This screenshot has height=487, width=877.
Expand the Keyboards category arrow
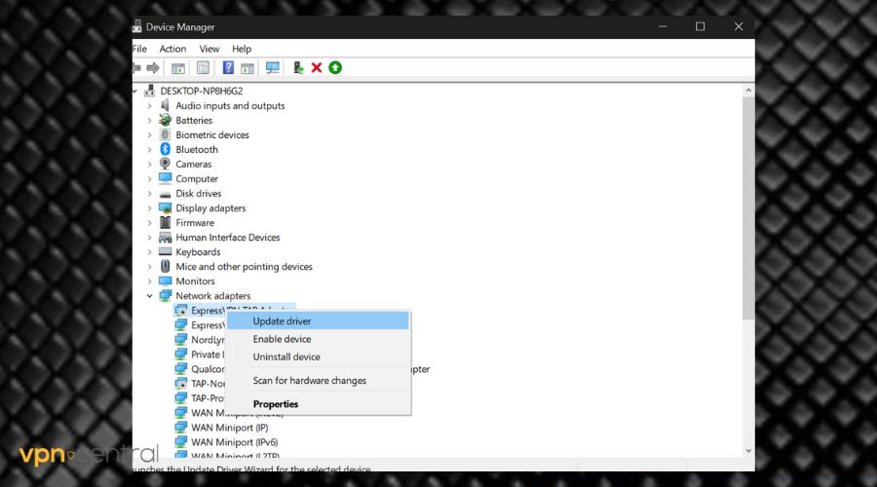(x=149, y=252)
